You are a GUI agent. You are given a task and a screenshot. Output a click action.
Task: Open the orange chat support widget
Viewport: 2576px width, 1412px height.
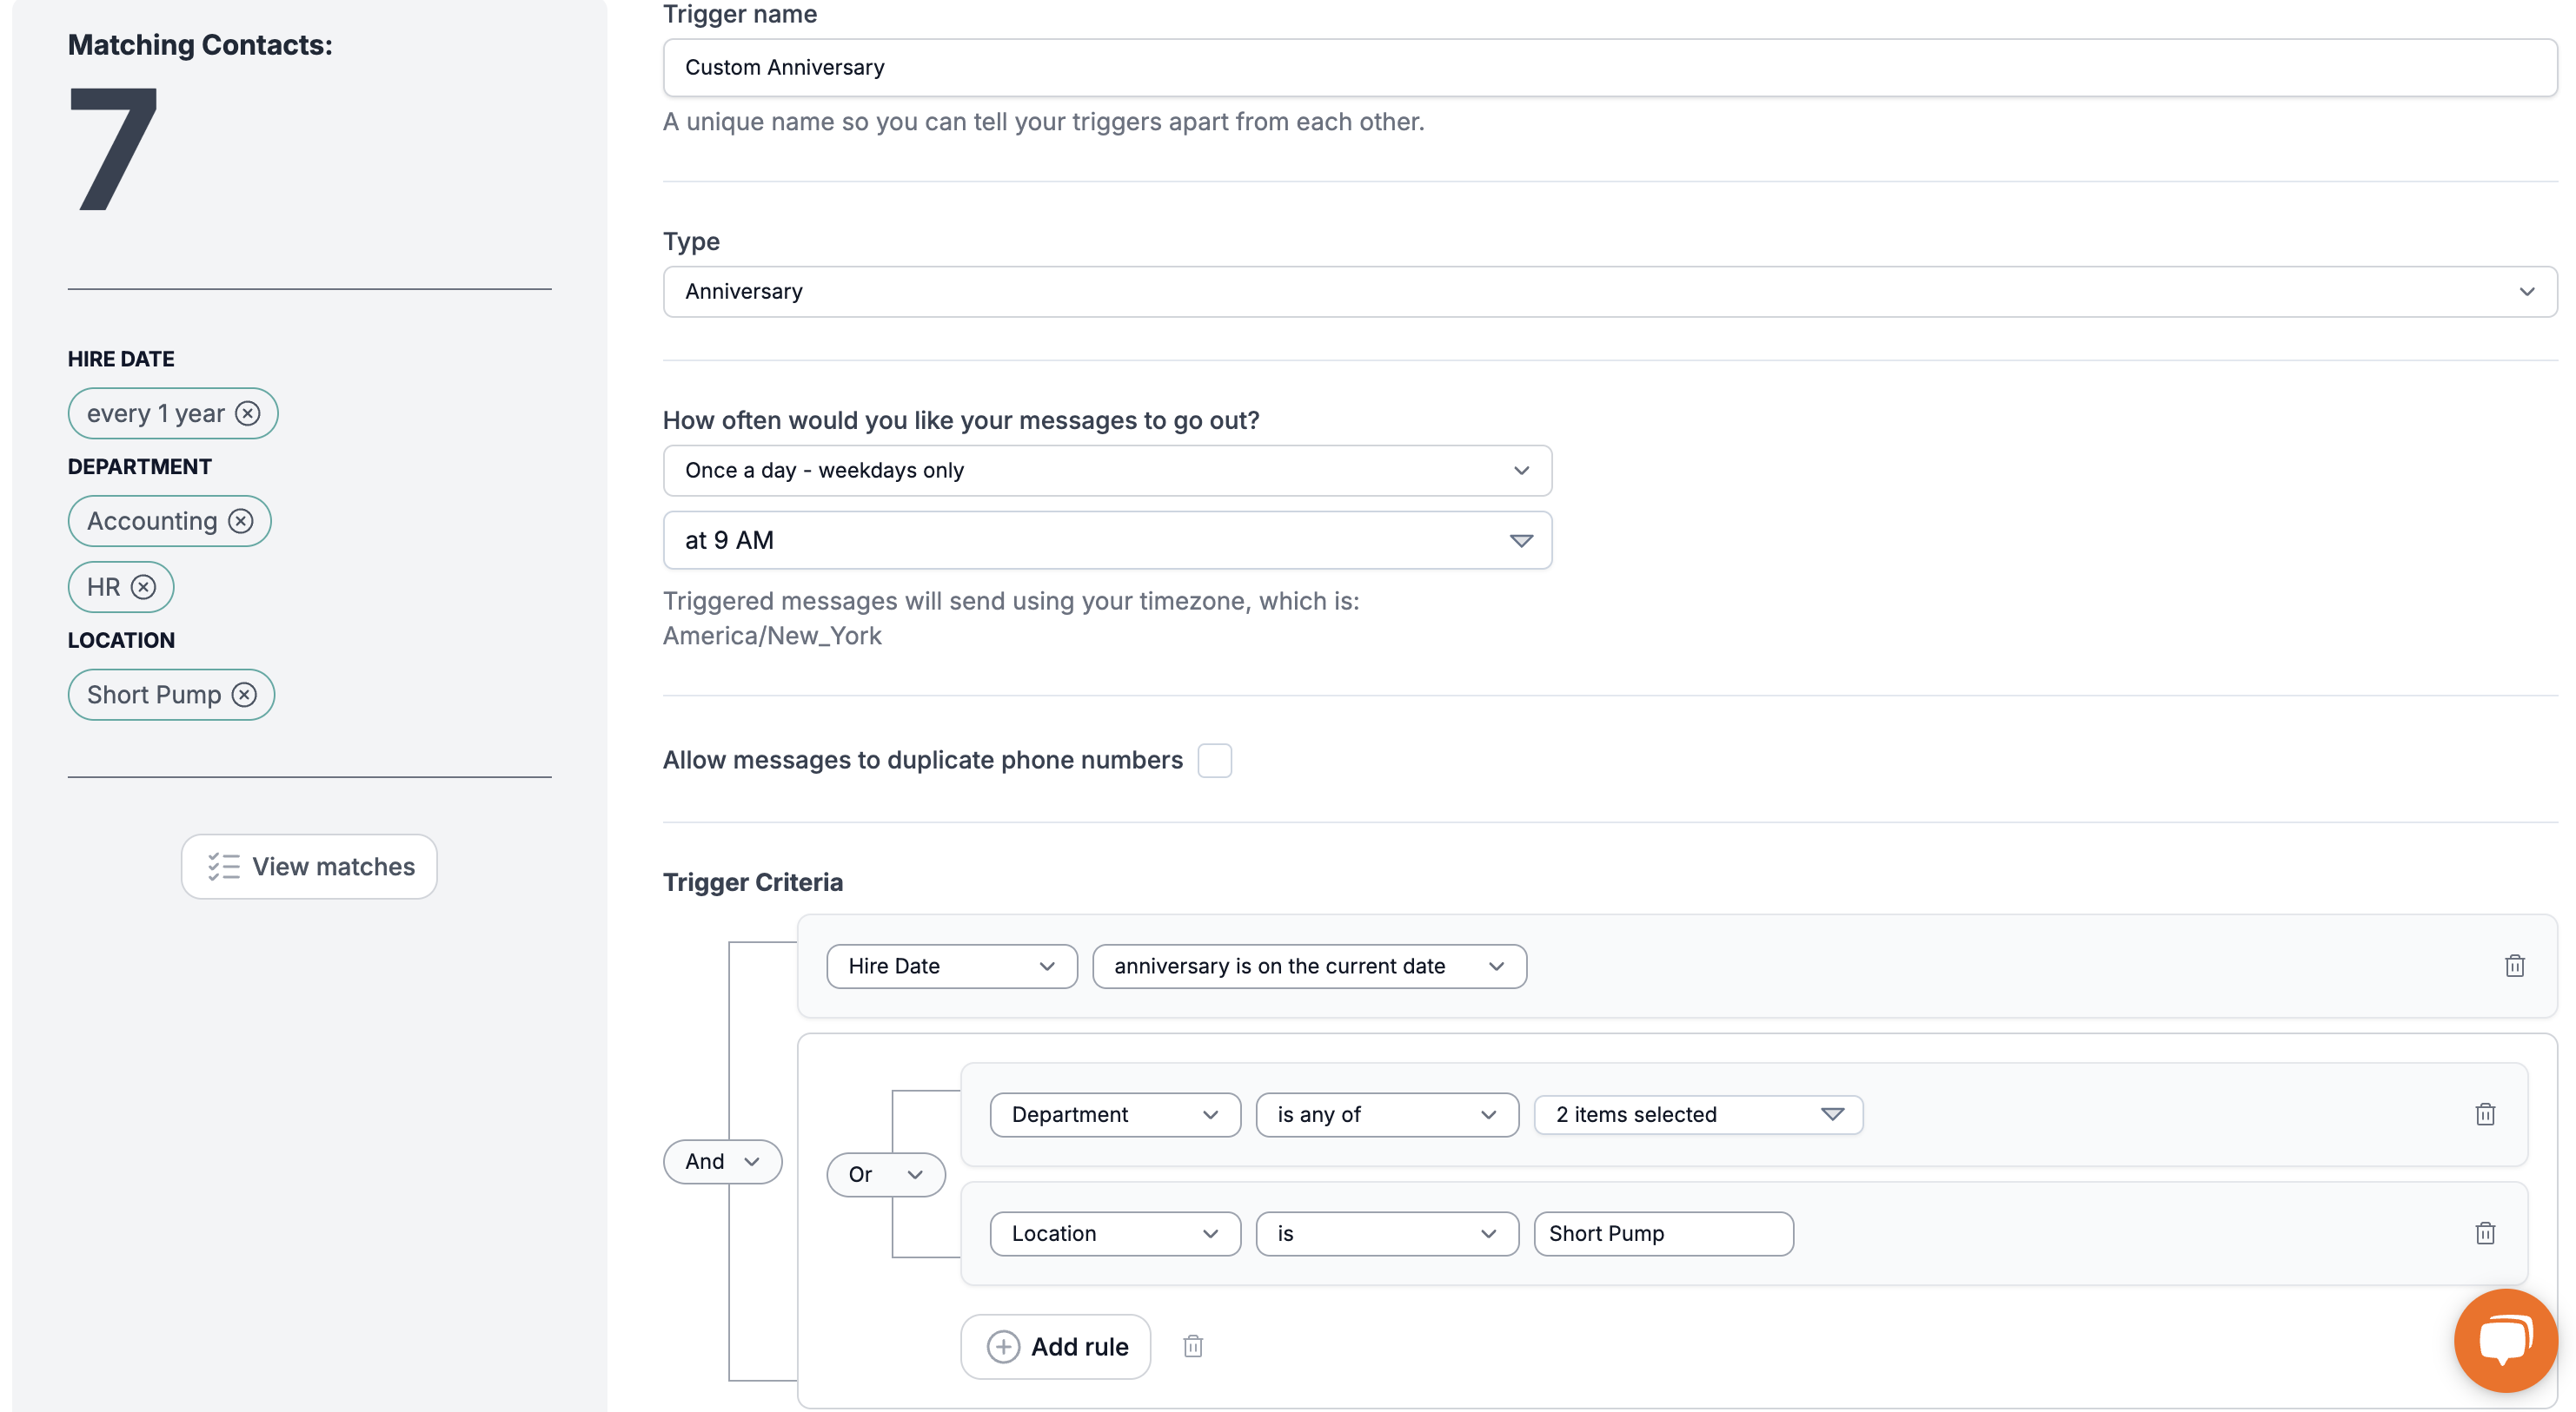(2505, 1339)
